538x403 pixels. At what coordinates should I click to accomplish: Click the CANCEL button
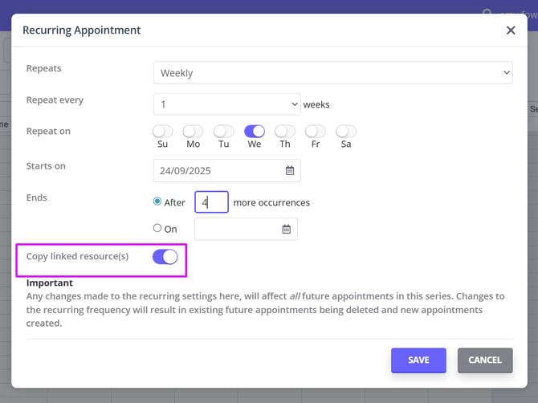tap(484, 360)
